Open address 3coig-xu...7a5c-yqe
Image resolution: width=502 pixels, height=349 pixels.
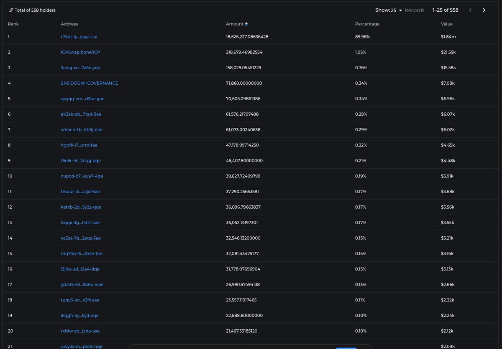coord(80,68)
